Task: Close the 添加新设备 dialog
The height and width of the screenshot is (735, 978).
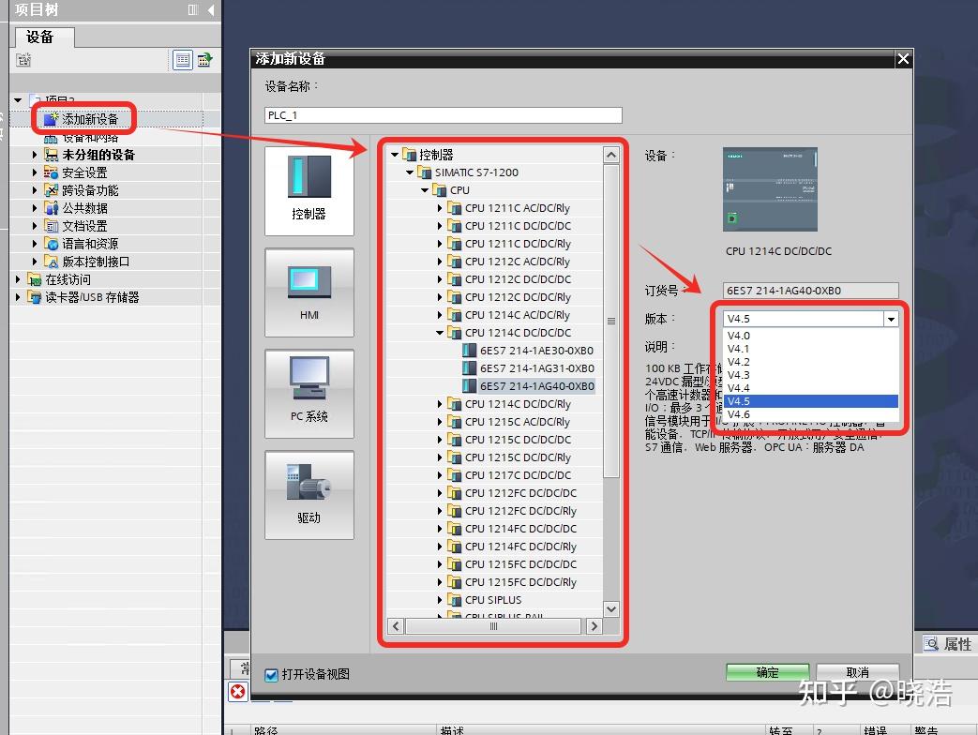Action: [903, 59]
